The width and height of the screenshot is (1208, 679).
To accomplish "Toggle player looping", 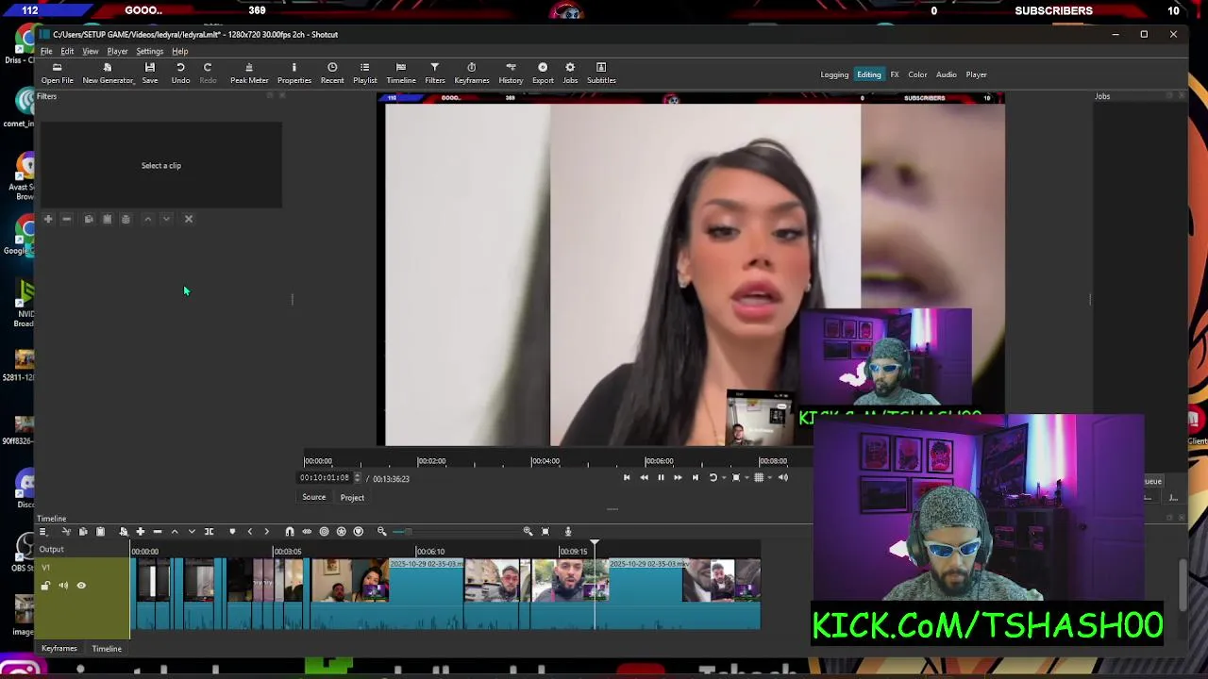I will [x=714, y=477].
